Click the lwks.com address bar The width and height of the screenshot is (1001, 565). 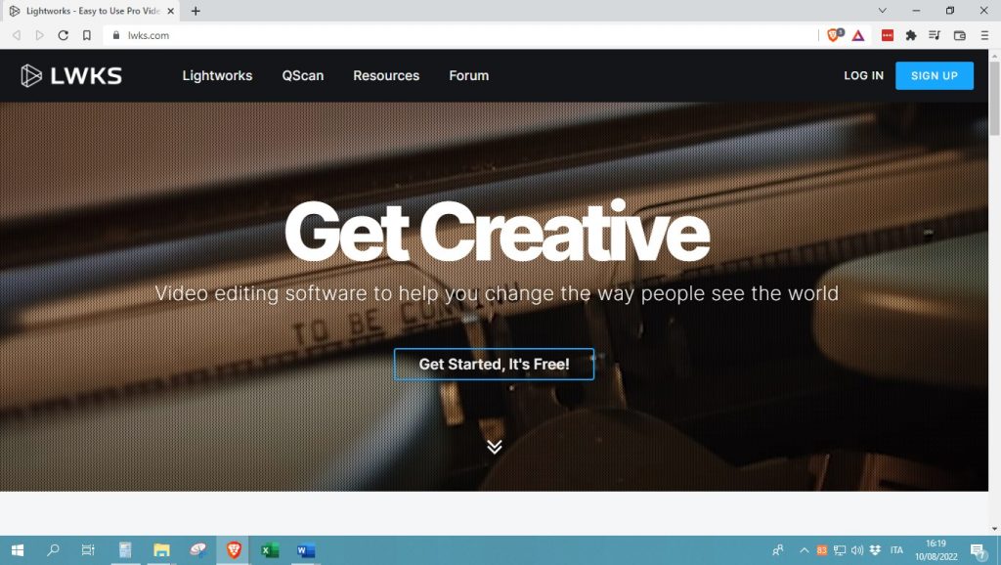459,36
